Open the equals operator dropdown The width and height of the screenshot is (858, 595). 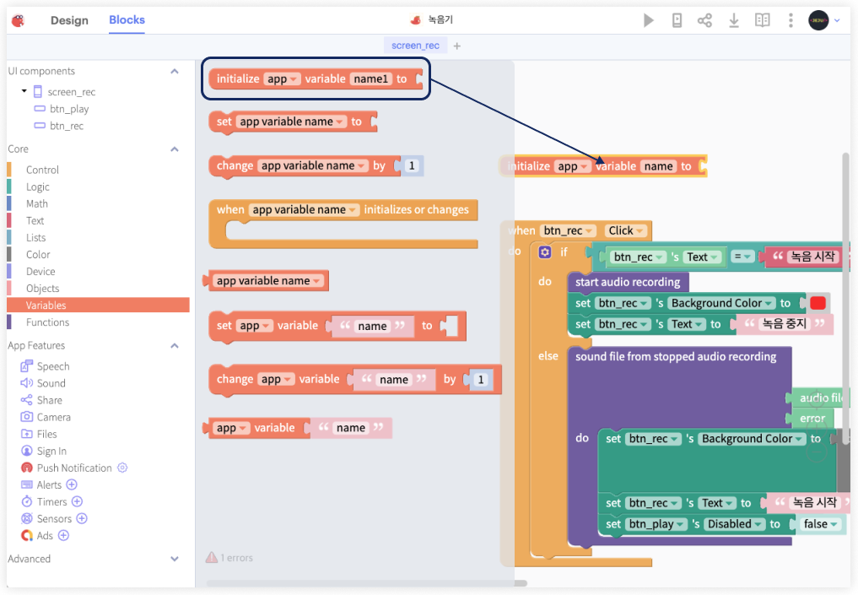pyautogui.click(x=742, y=257)
